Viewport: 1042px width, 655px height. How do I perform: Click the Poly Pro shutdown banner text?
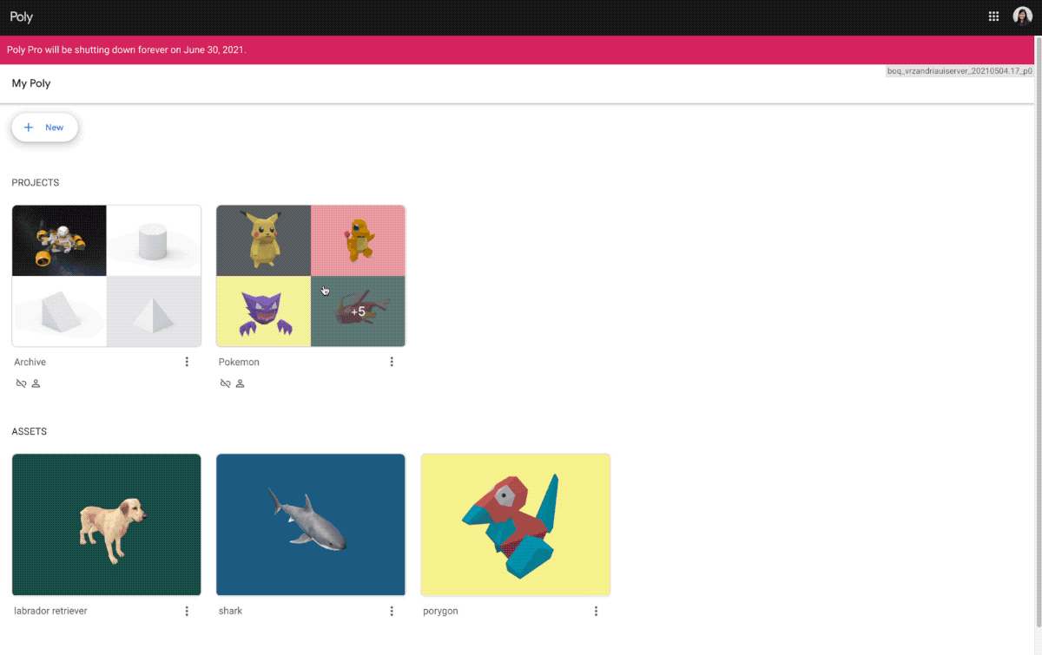pos(127,49)
